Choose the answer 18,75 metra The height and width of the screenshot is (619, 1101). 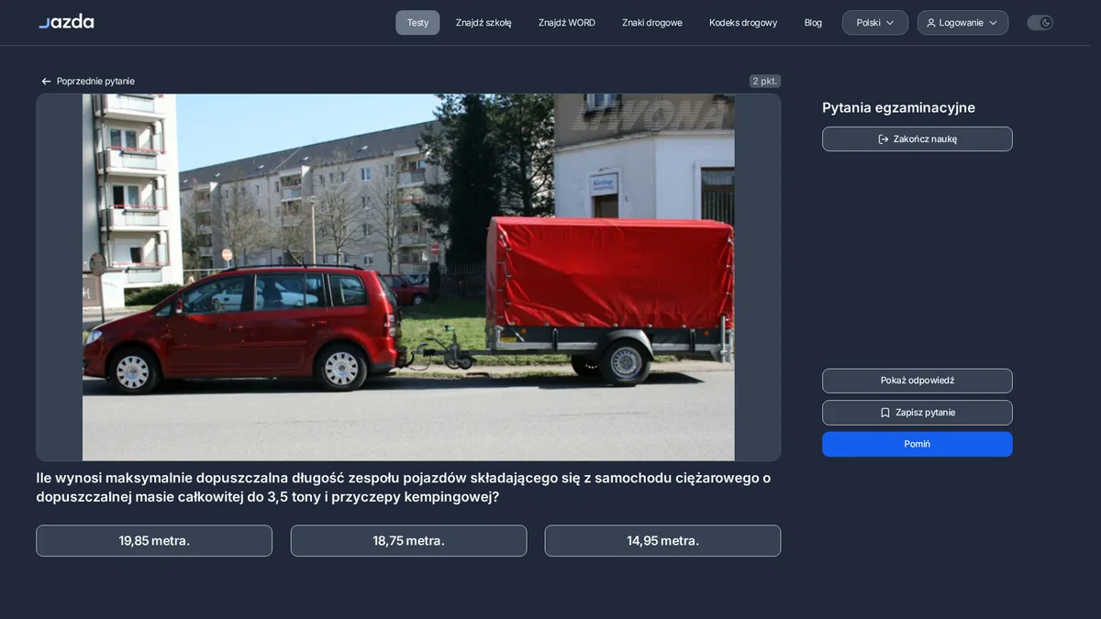click(408, 541)
